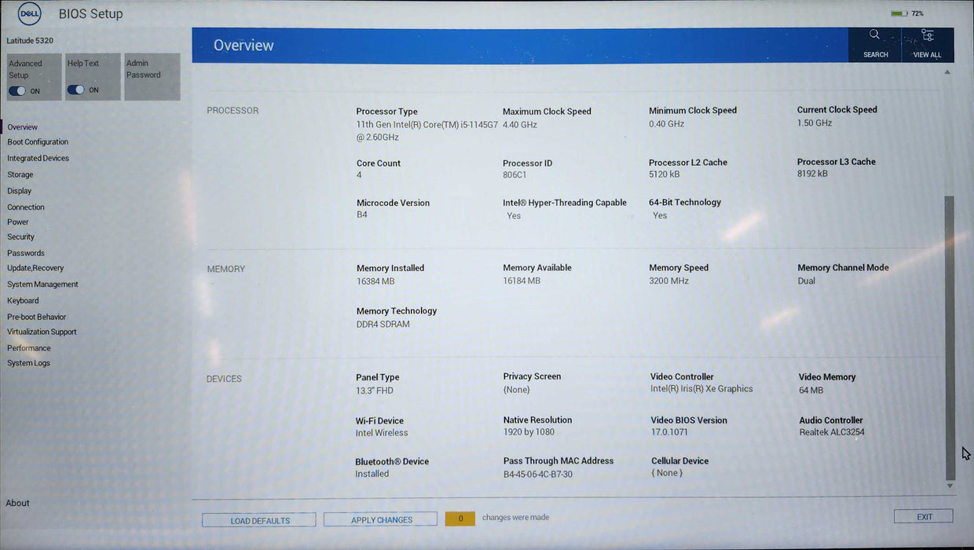The image size is (974, 550).
Task: Click the APPLY CHANGES button
Action: point(380,519)
